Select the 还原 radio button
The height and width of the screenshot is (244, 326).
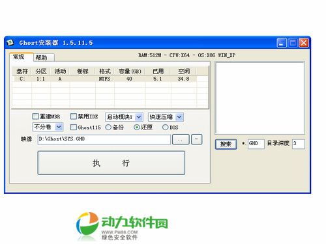coord(137,128)
